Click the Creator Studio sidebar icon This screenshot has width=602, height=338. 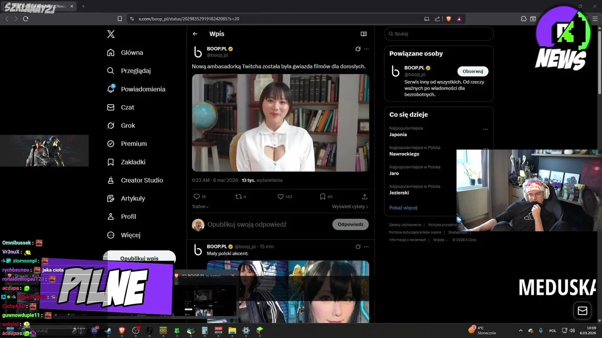(x=111, y=180)
